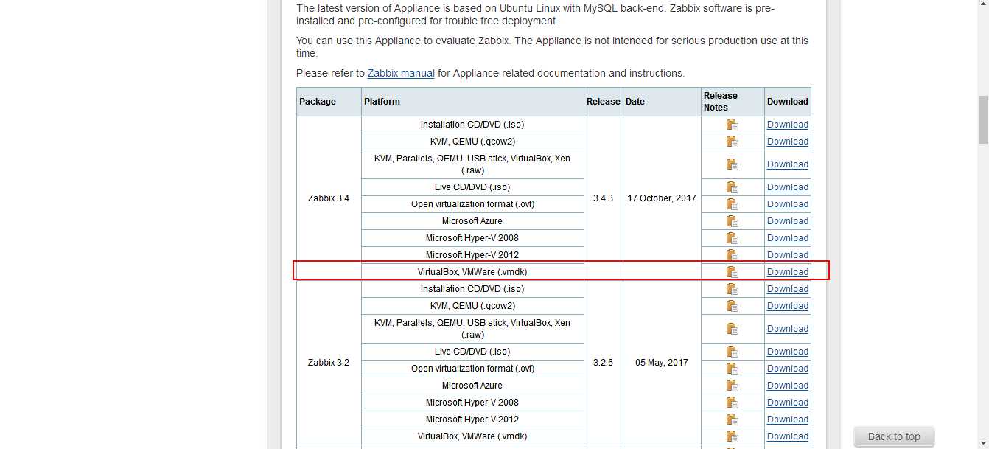
Task: Click the "Release" column header
Action: tap(603, 102)
